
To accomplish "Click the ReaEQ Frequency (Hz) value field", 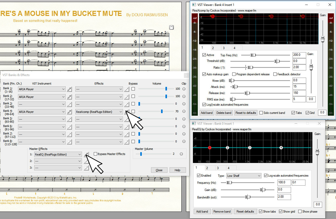I will [284, 182].
